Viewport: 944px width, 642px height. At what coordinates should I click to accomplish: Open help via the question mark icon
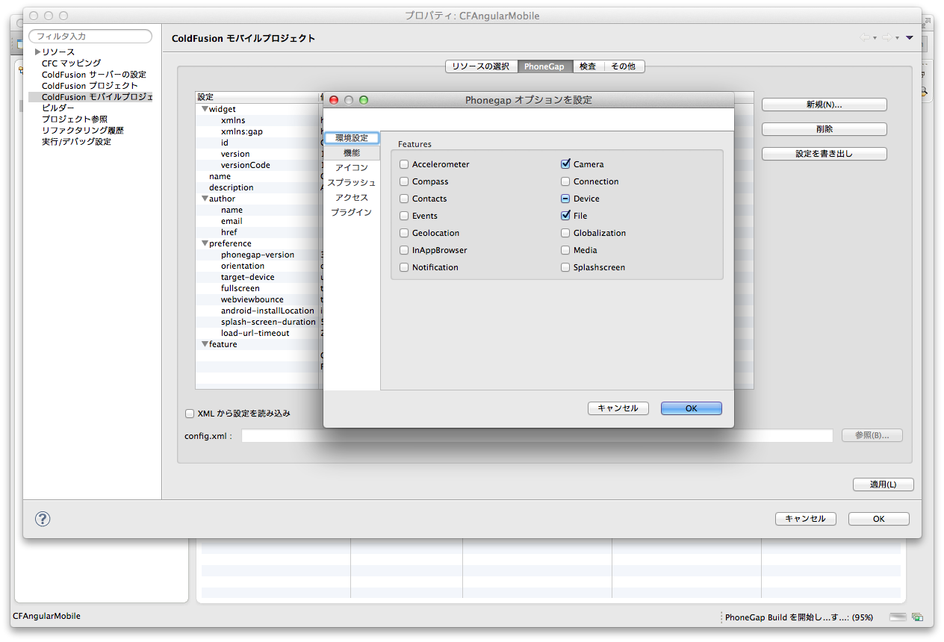click(43, 519)
